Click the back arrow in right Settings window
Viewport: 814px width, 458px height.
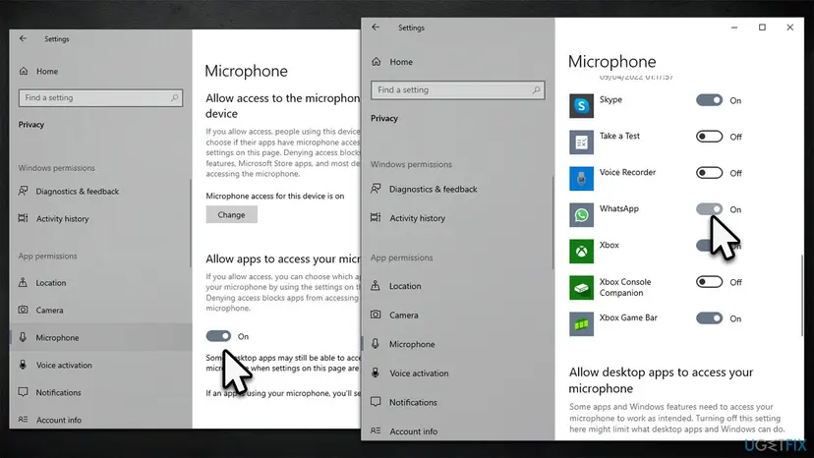click(376, 27)
